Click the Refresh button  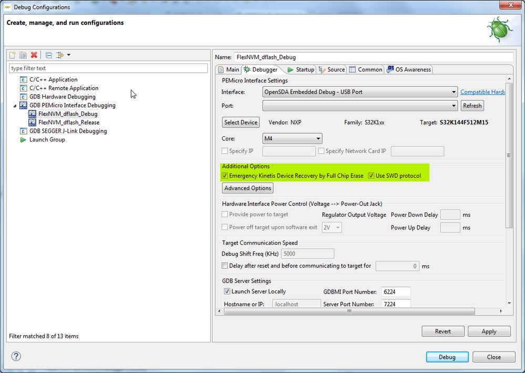click(x=472, y=106)
